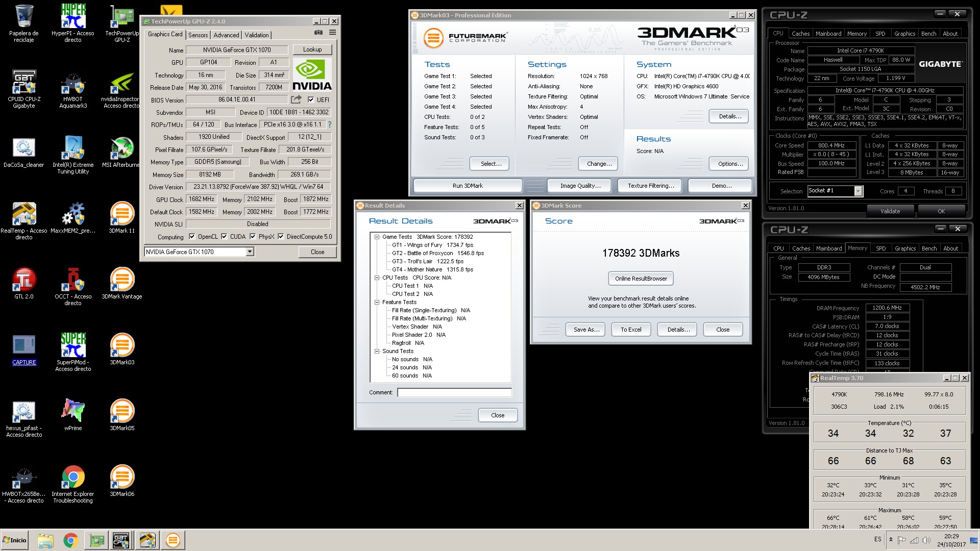
Task: Collapse Game Tests tree node
Action: (377, 237)
